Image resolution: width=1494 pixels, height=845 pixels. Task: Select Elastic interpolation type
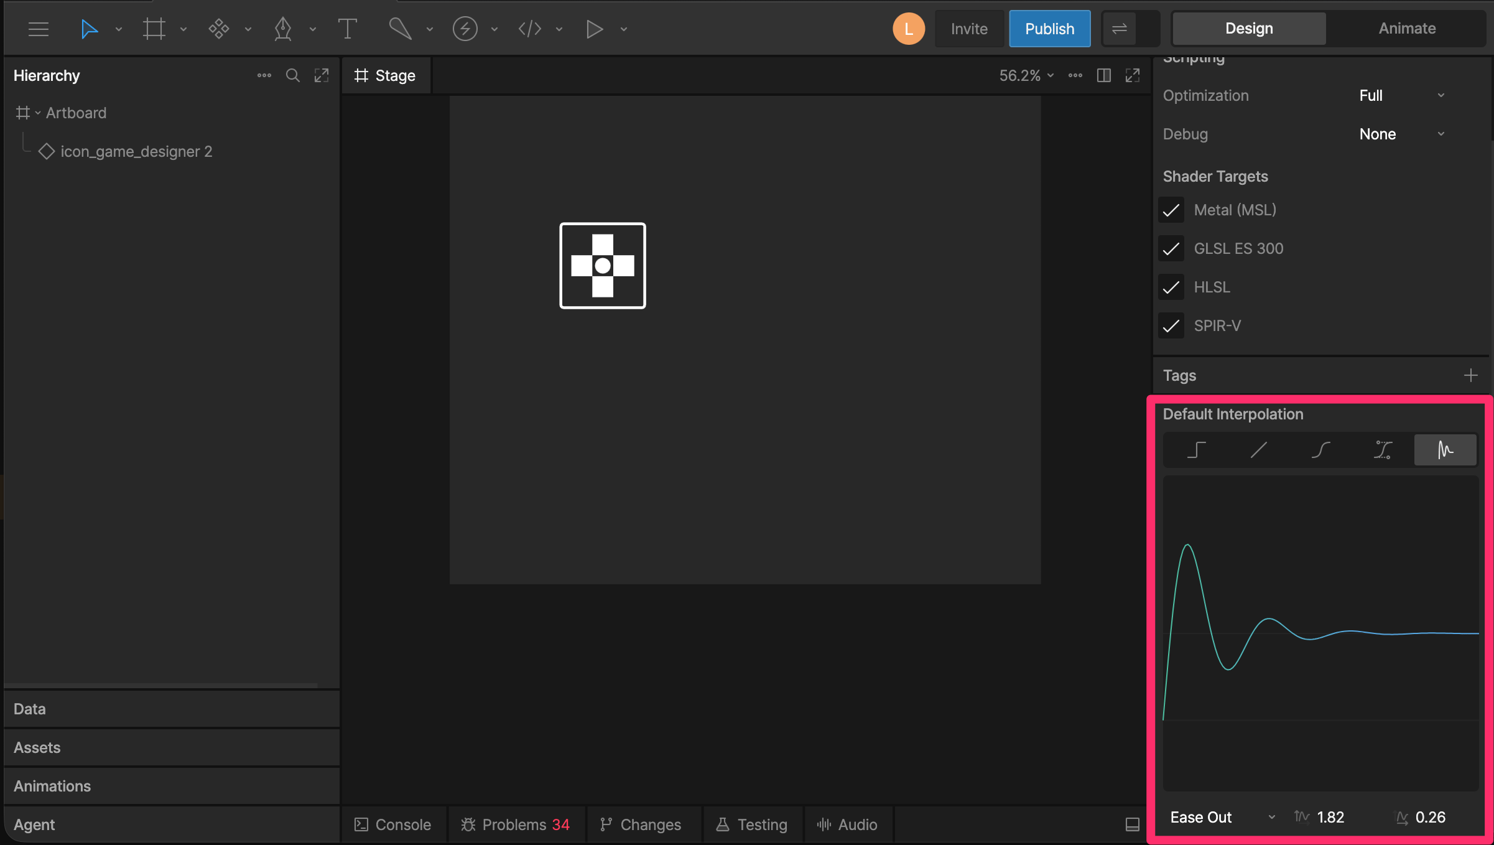tap(1445, 449)
